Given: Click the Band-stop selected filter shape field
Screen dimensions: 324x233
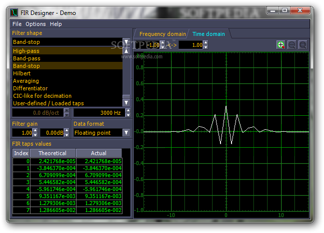Looking at the screenshot, I should 67,42.
